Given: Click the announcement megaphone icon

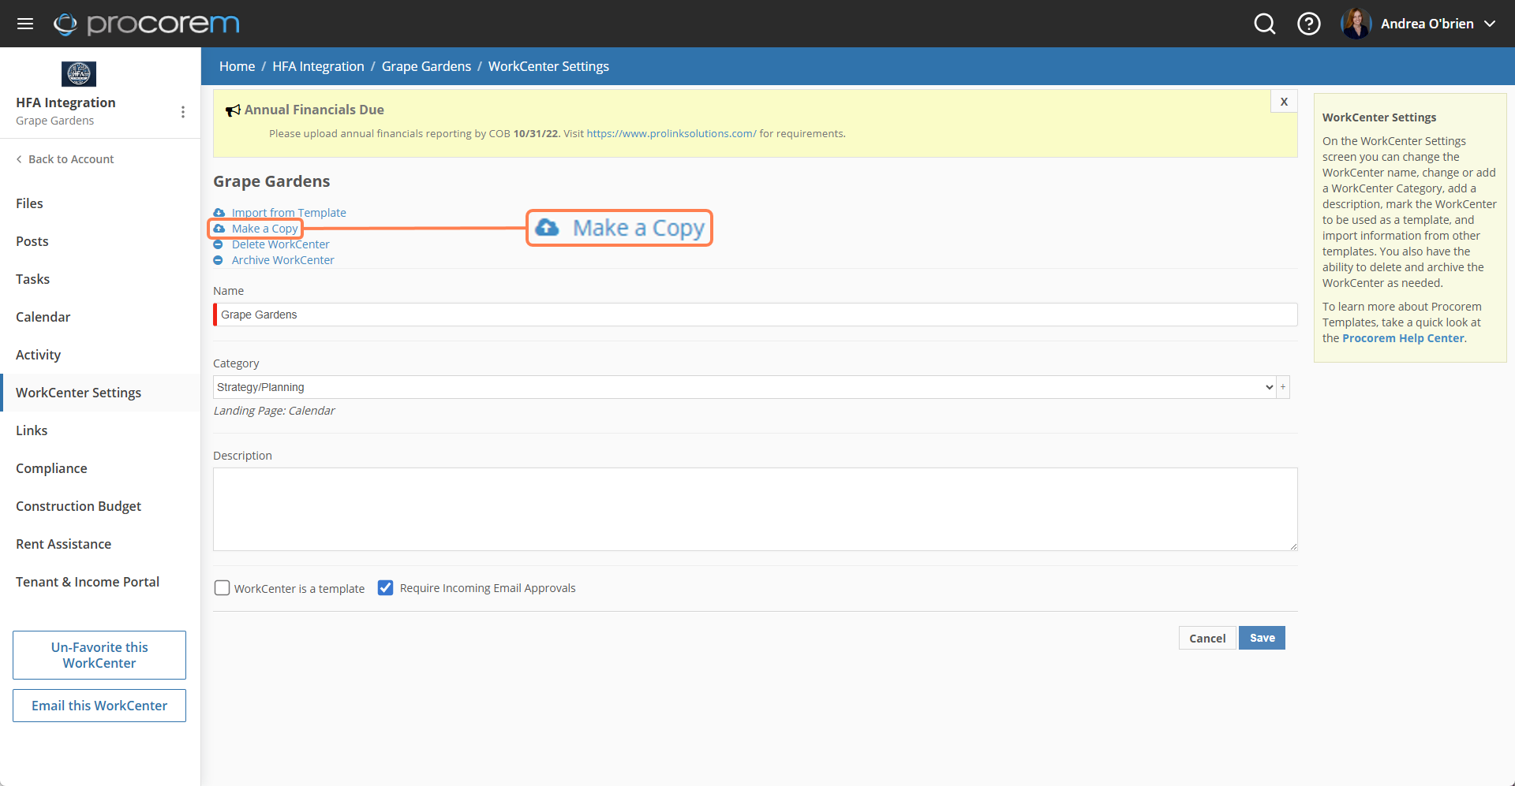Looking at the screenshot, I should click(x=233, y=110).
